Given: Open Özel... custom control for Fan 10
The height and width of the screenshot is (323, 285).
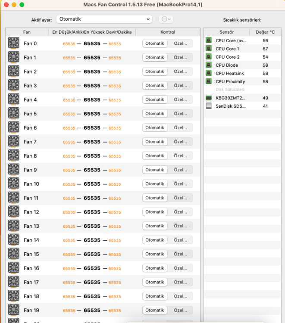Looking at the screenshot, I should (x=180, y=184).
